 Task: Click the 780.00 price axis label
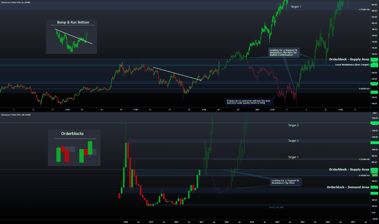pyautogui.click(x=375, y=29)
